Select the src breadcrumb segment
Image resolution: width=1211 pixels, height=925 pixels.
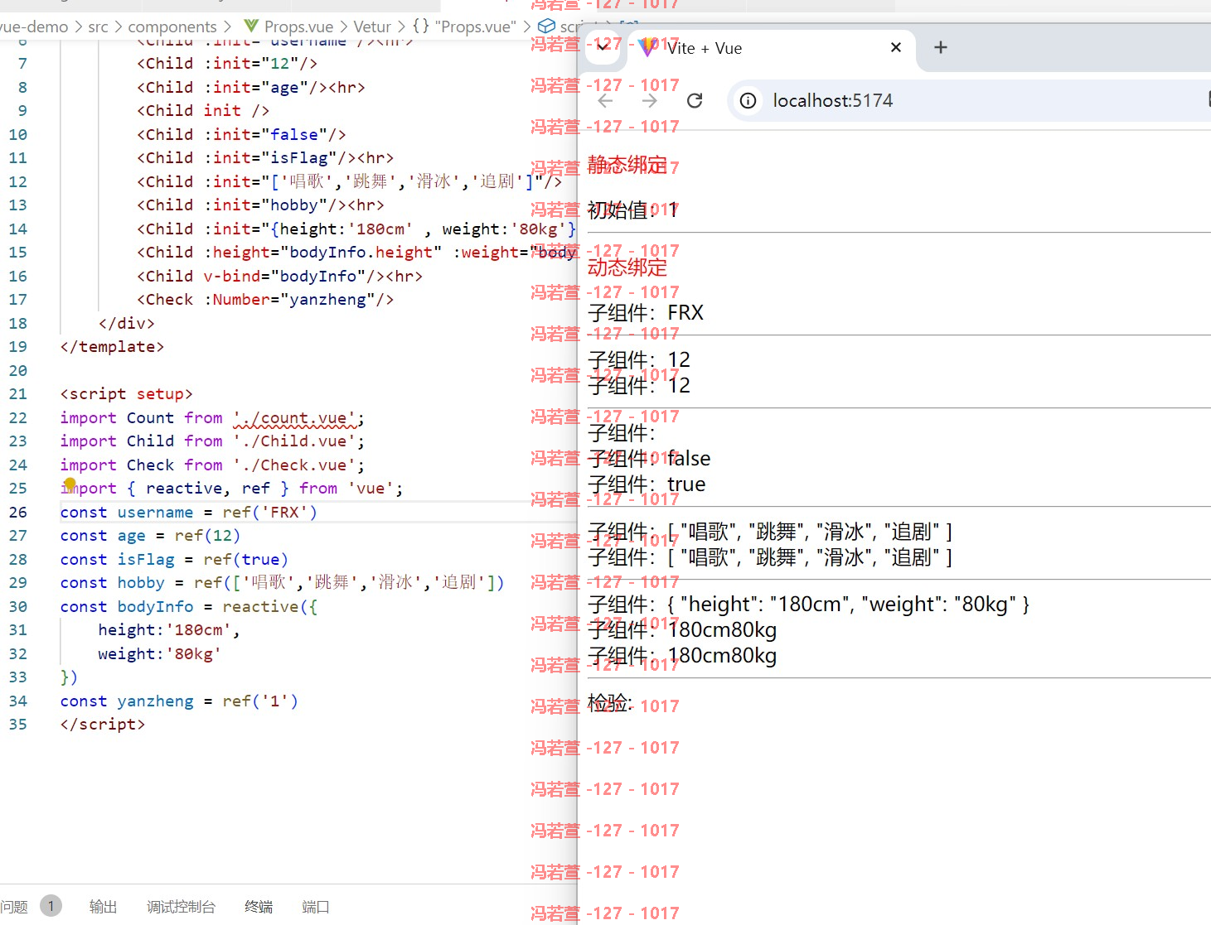pyautogui.click(x=98, y=26)
